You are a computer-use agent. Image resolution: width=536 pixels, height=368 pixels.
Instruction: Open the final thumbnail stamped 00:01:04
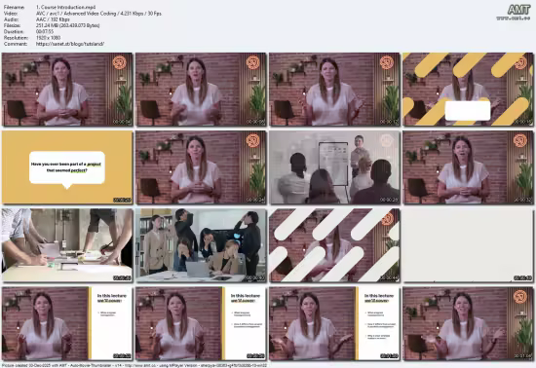coord(469,323)
